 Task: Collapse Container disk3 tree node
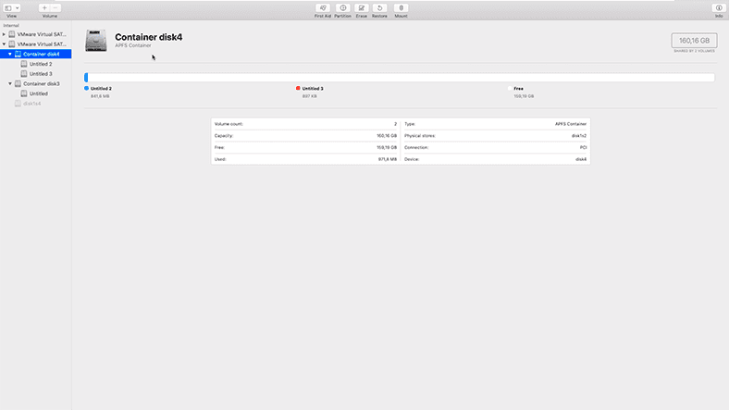10,83
